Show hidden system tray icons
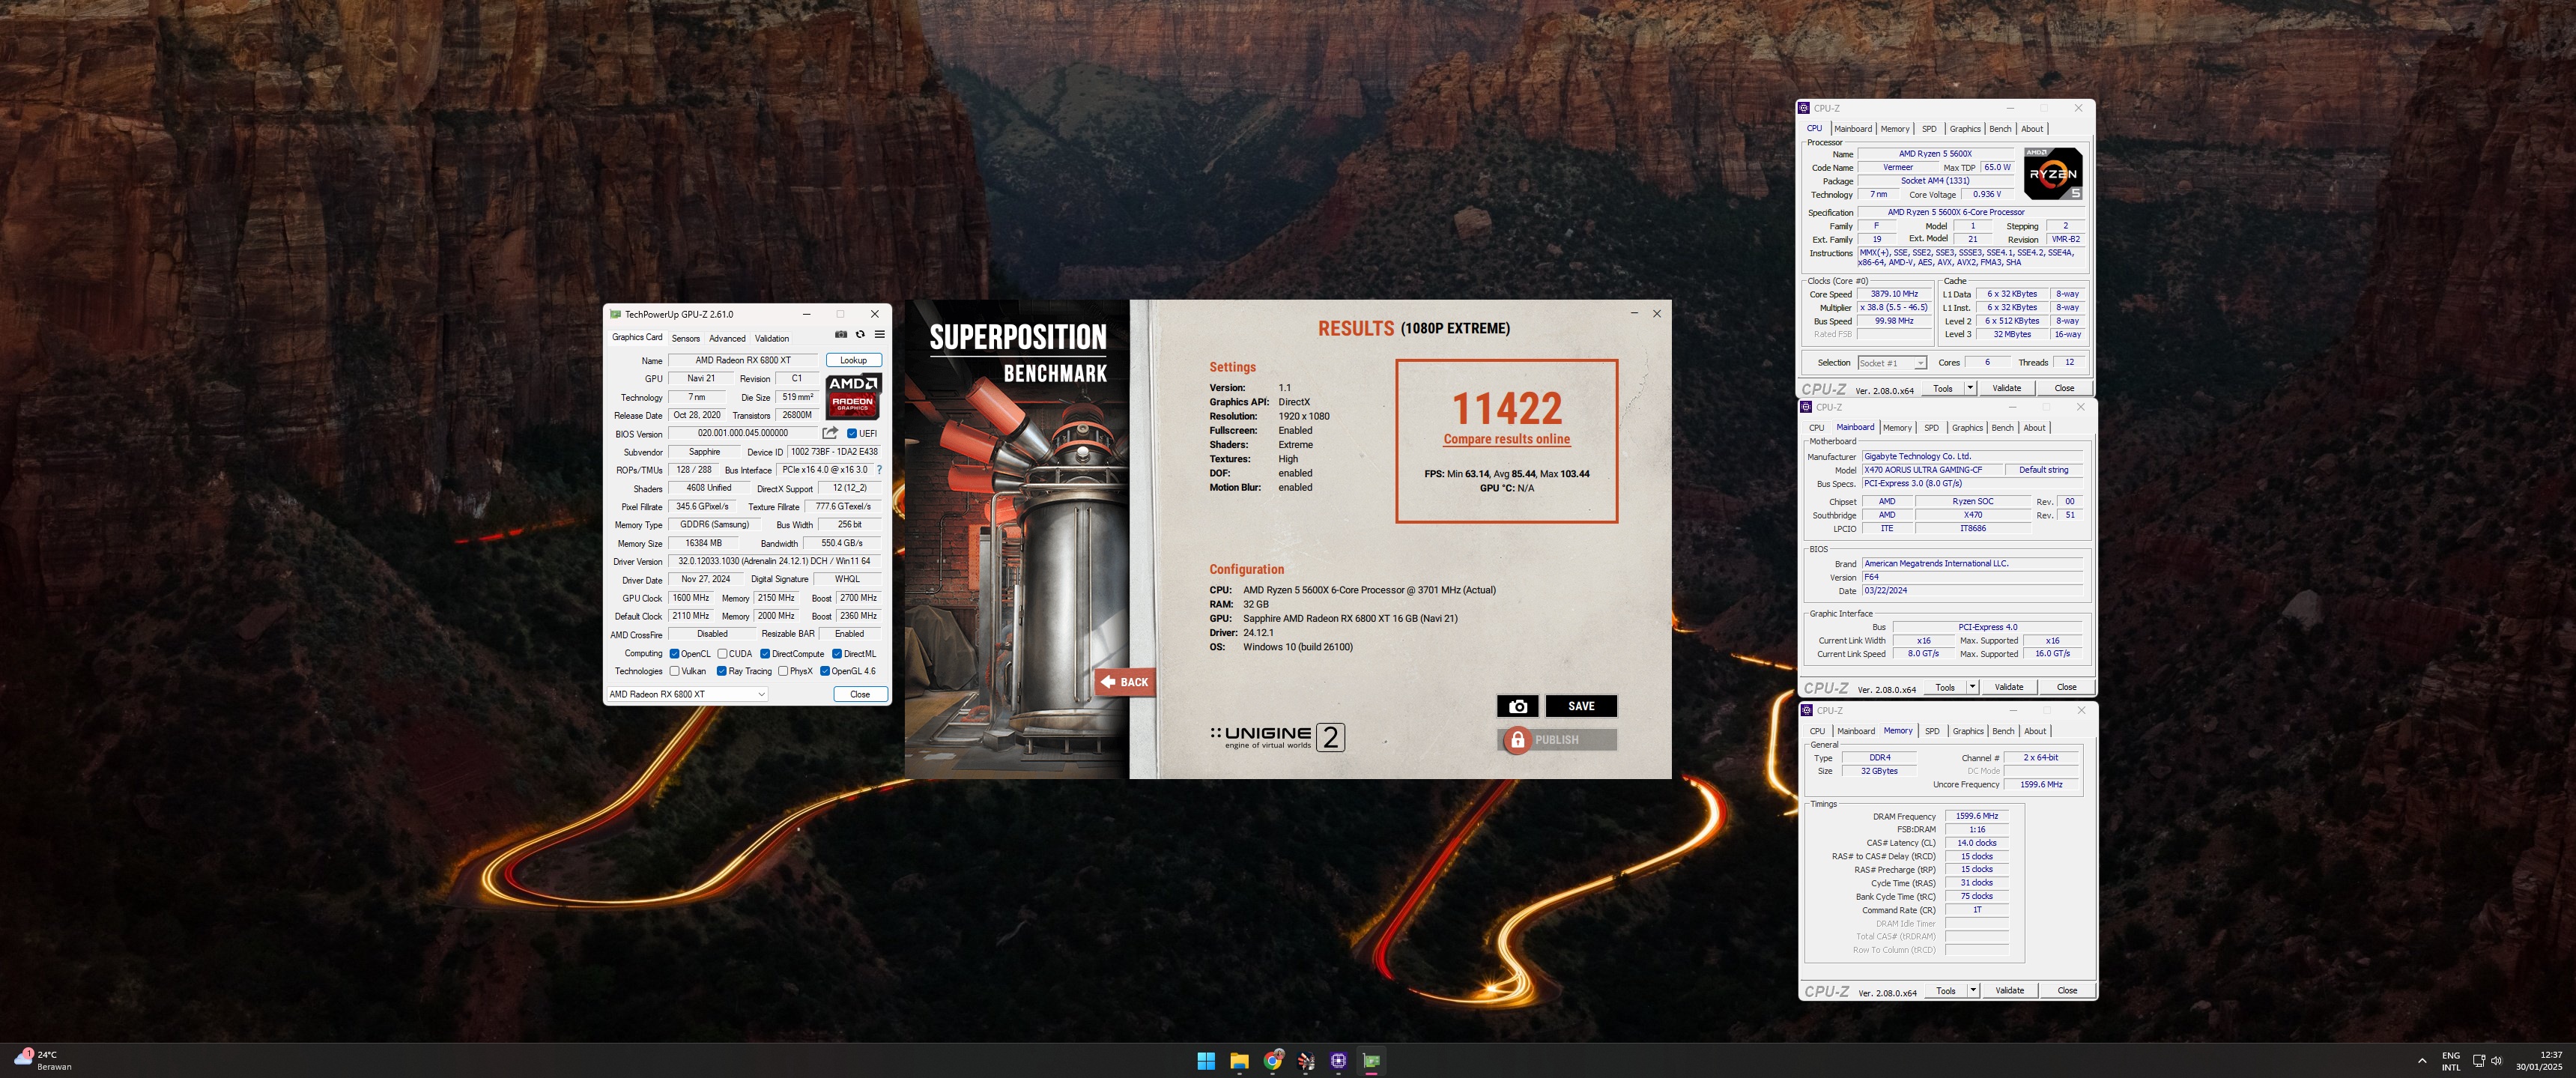 point(2422,1061)
